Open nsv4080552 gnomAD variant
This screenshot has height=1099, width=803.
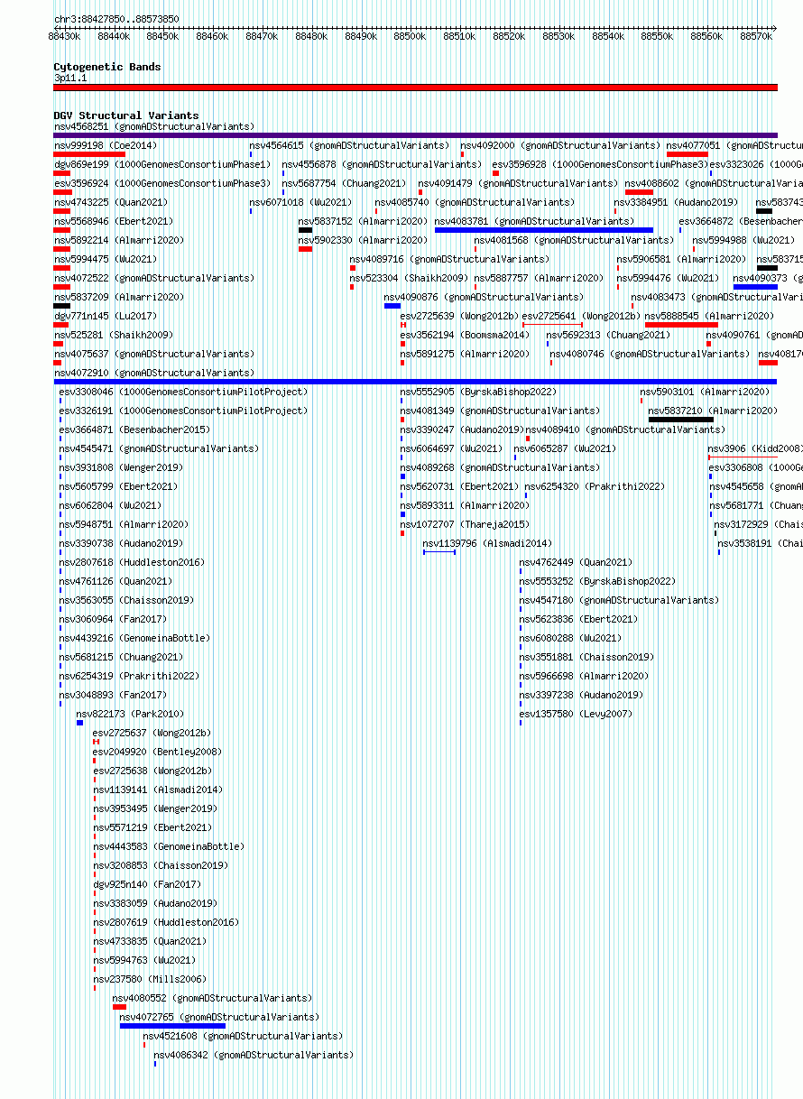point(212,998)
